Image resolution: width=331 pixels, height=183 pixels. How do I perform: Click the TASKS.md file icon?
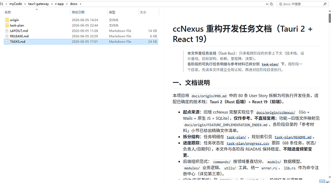7,42
